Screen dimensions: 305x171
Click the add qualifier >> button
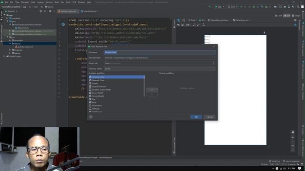tap(152, 90)
